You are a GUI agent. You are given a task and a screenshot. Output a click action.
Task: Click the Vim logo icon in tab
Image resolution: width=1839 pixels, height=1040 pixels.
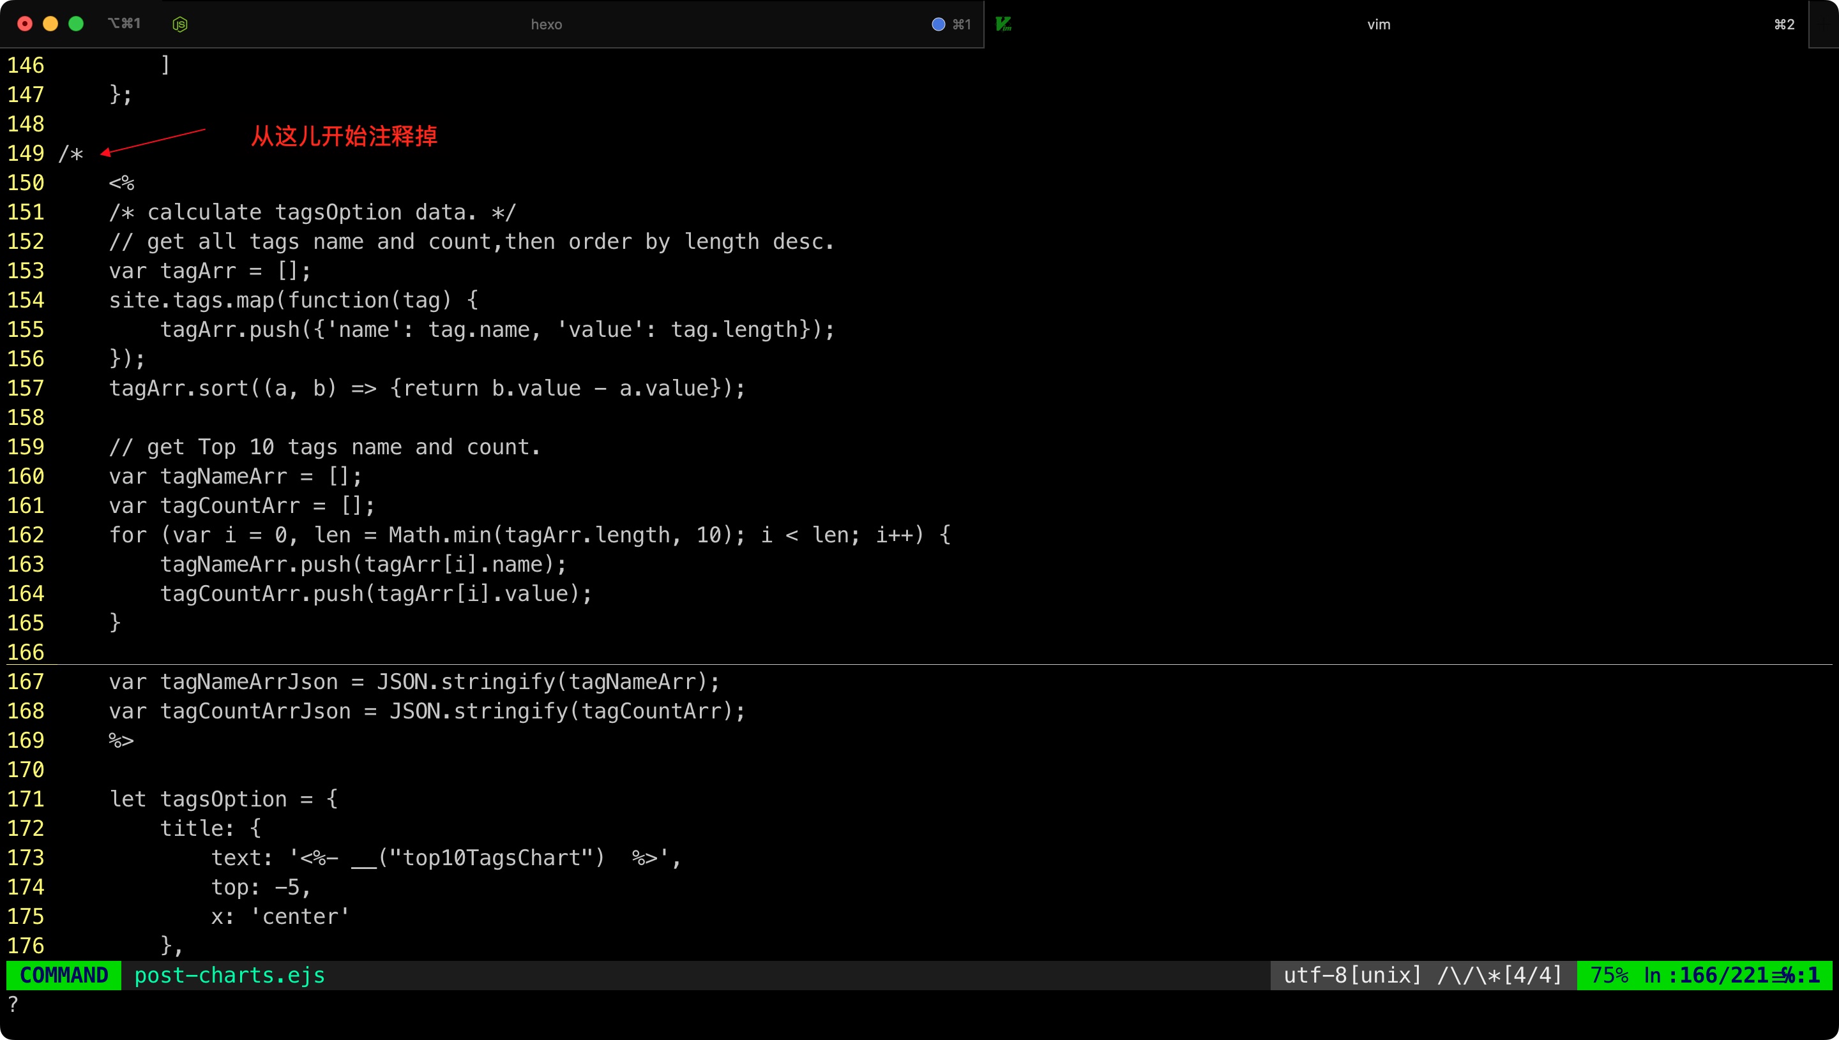point(1004,24)
